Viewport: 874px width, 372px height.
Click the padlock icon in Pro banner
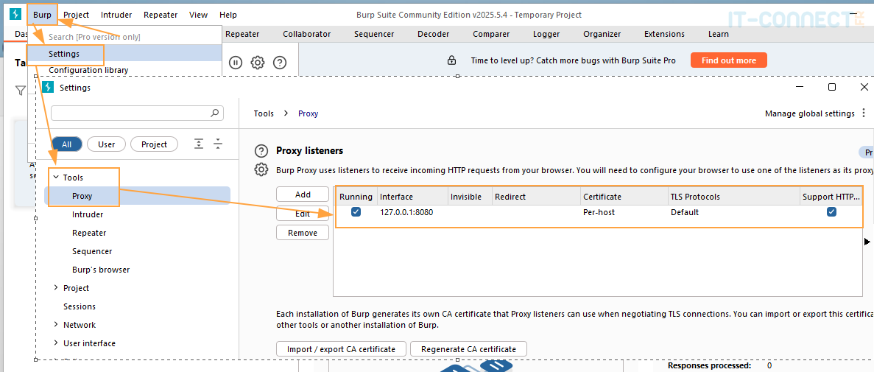(x=451, y=60)
